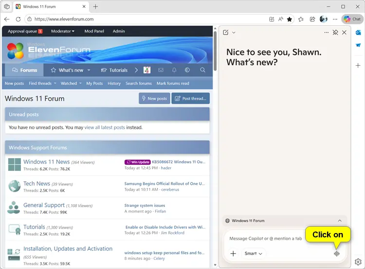Image resolution: width=365 pixels, height=269 pixels.
Task: Open Approval queue
Action: point(25,31)
